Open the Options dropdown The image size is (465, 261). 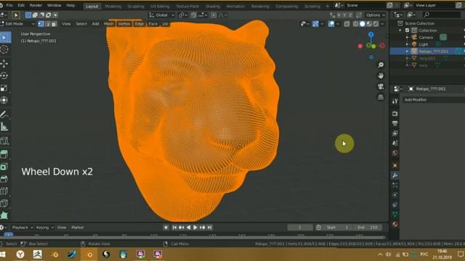click(375, 15)
